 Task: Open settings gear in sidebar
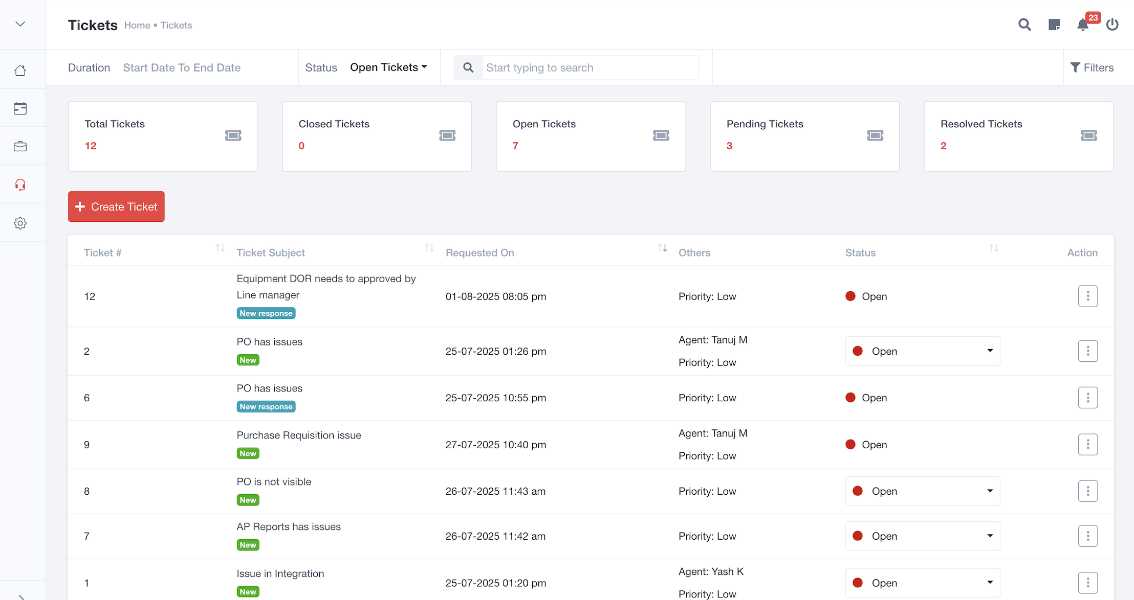tap(20, 223)
